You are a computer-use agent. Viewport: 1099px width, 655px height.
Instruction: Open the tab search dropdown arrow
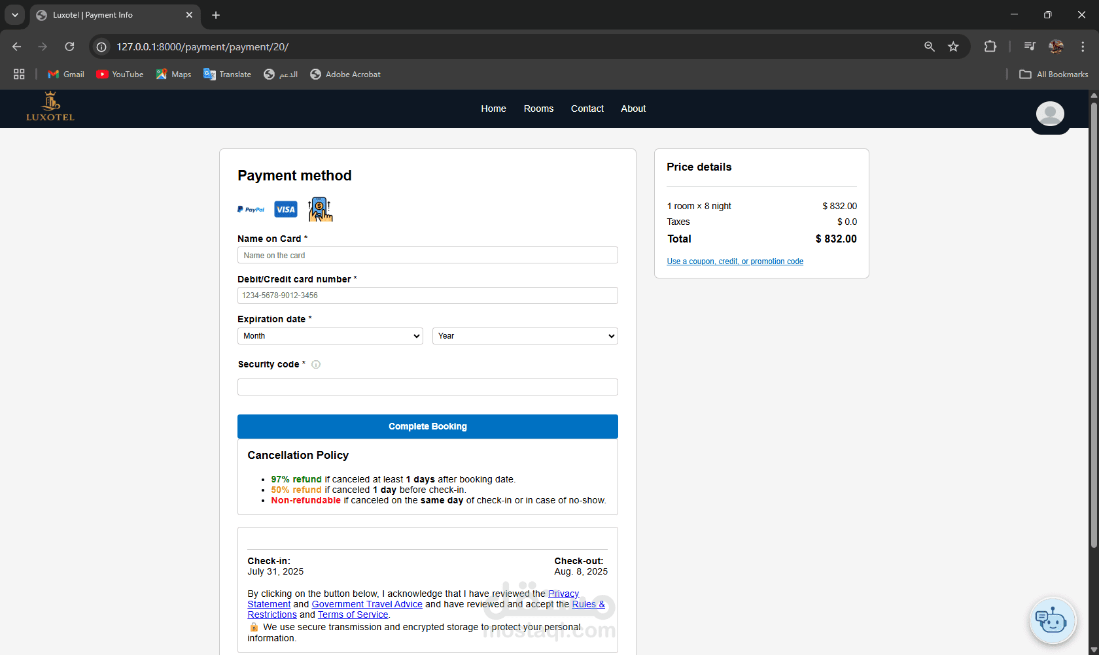point(14,14)
